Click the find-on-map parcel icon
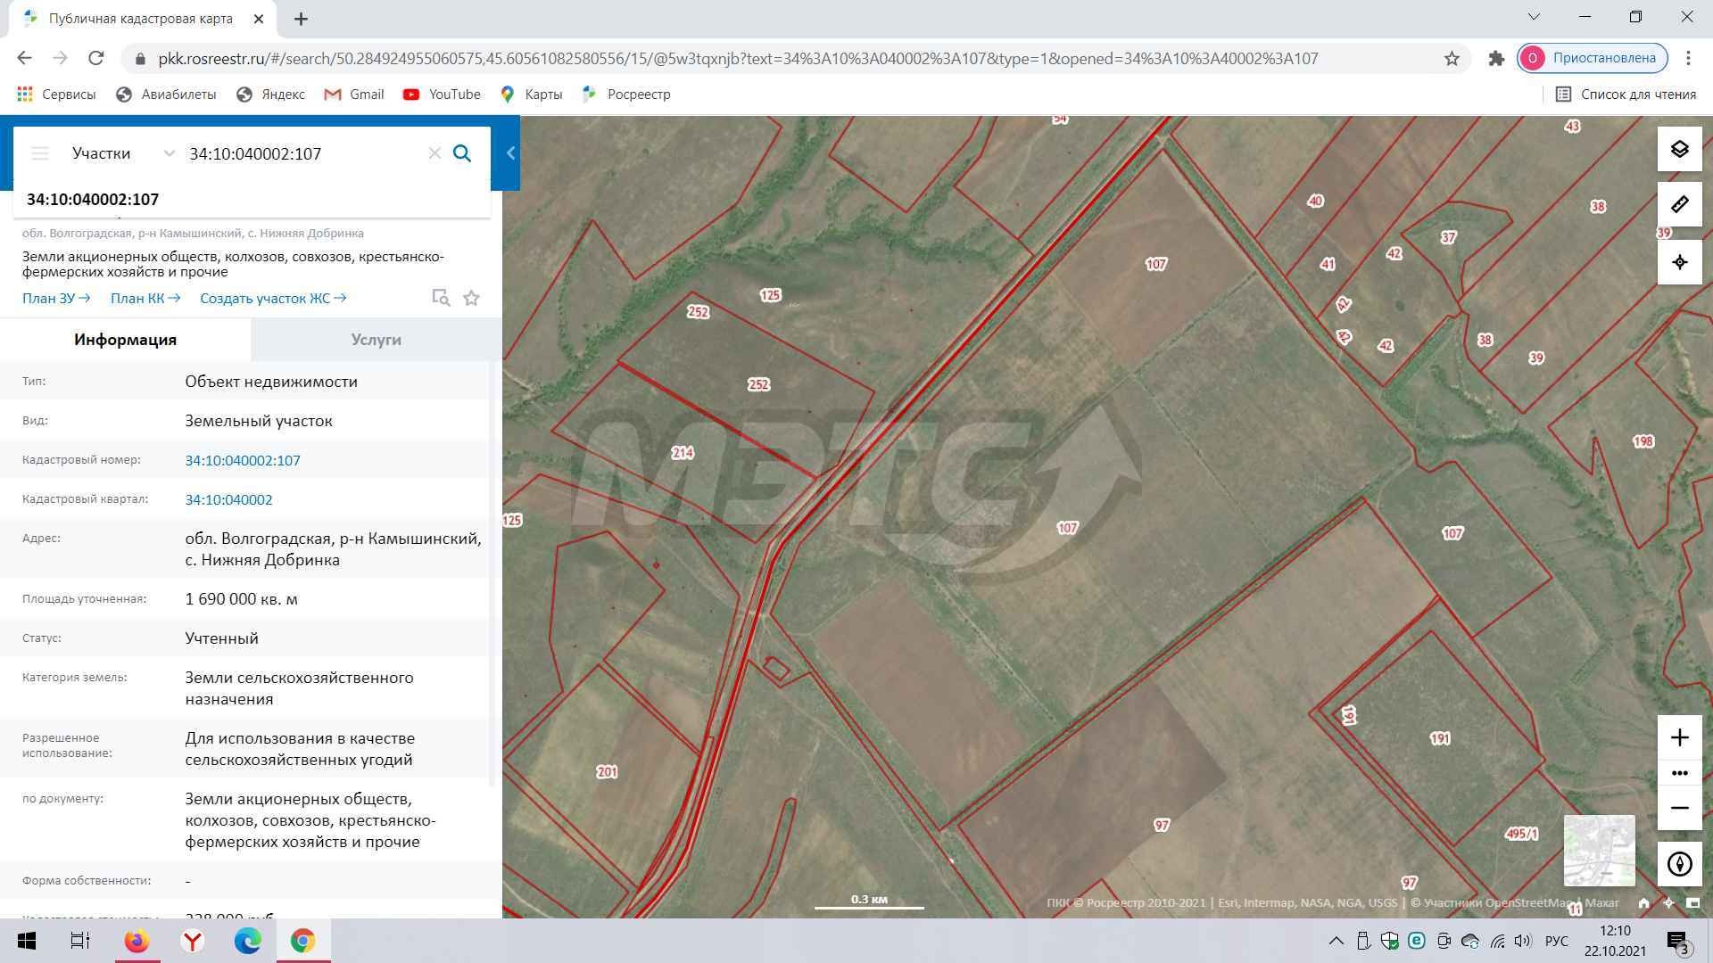The width and height of the screenshot is (1713, 963). 441,298
